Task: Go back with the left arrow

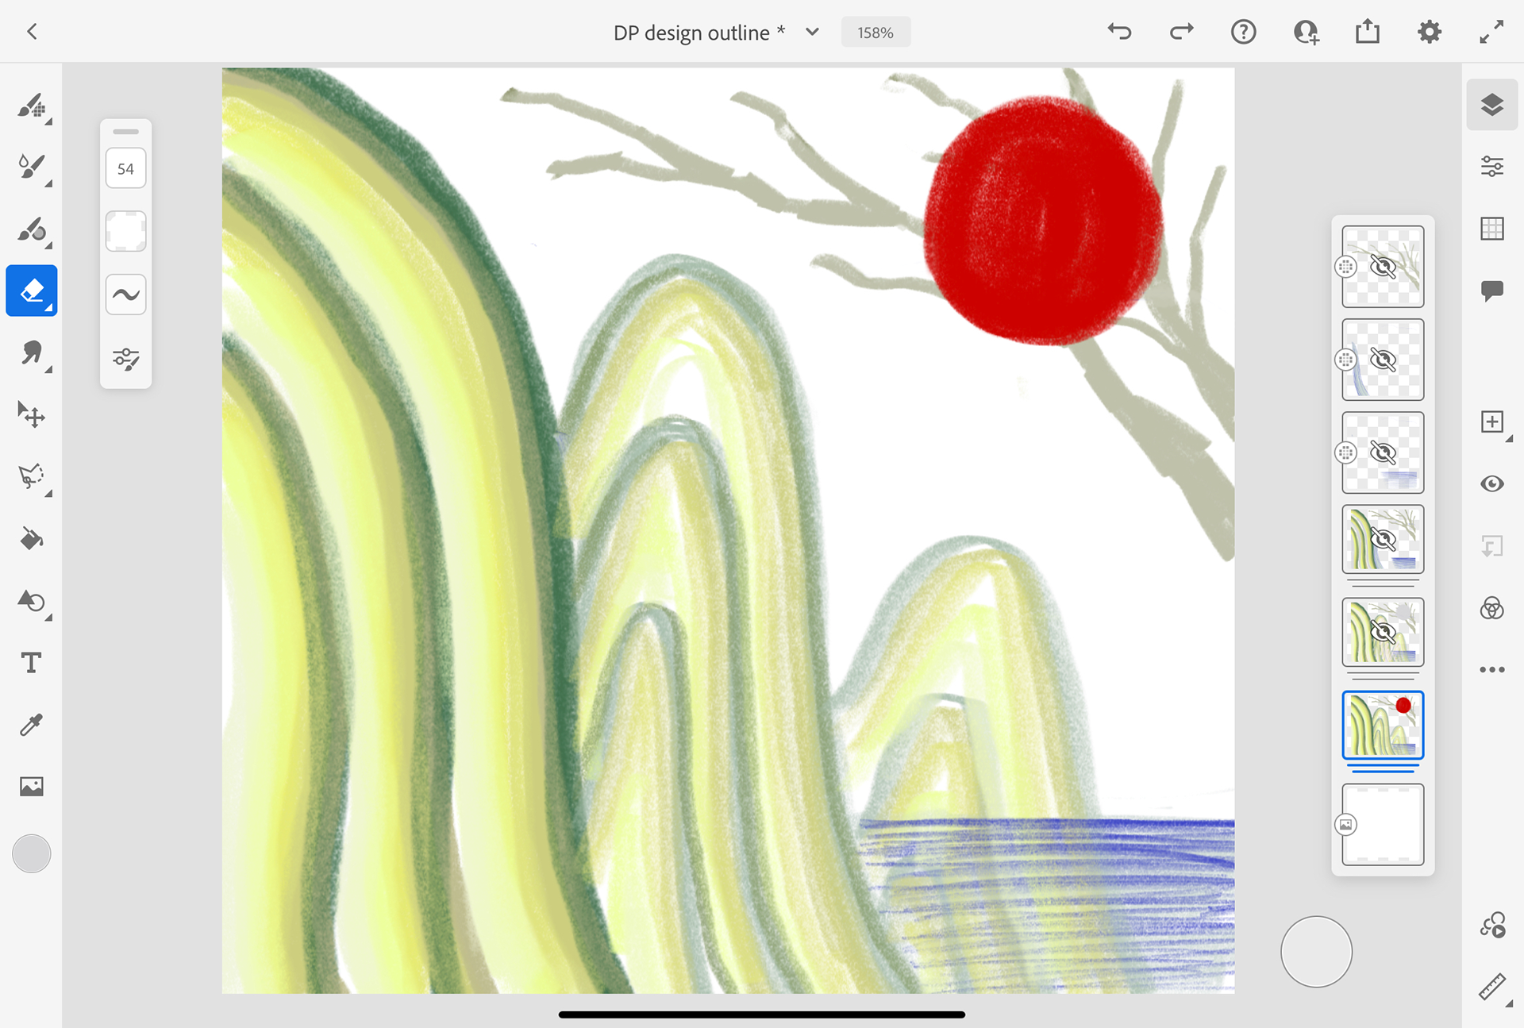Action: pyautogui.click(x=32, y=32)
